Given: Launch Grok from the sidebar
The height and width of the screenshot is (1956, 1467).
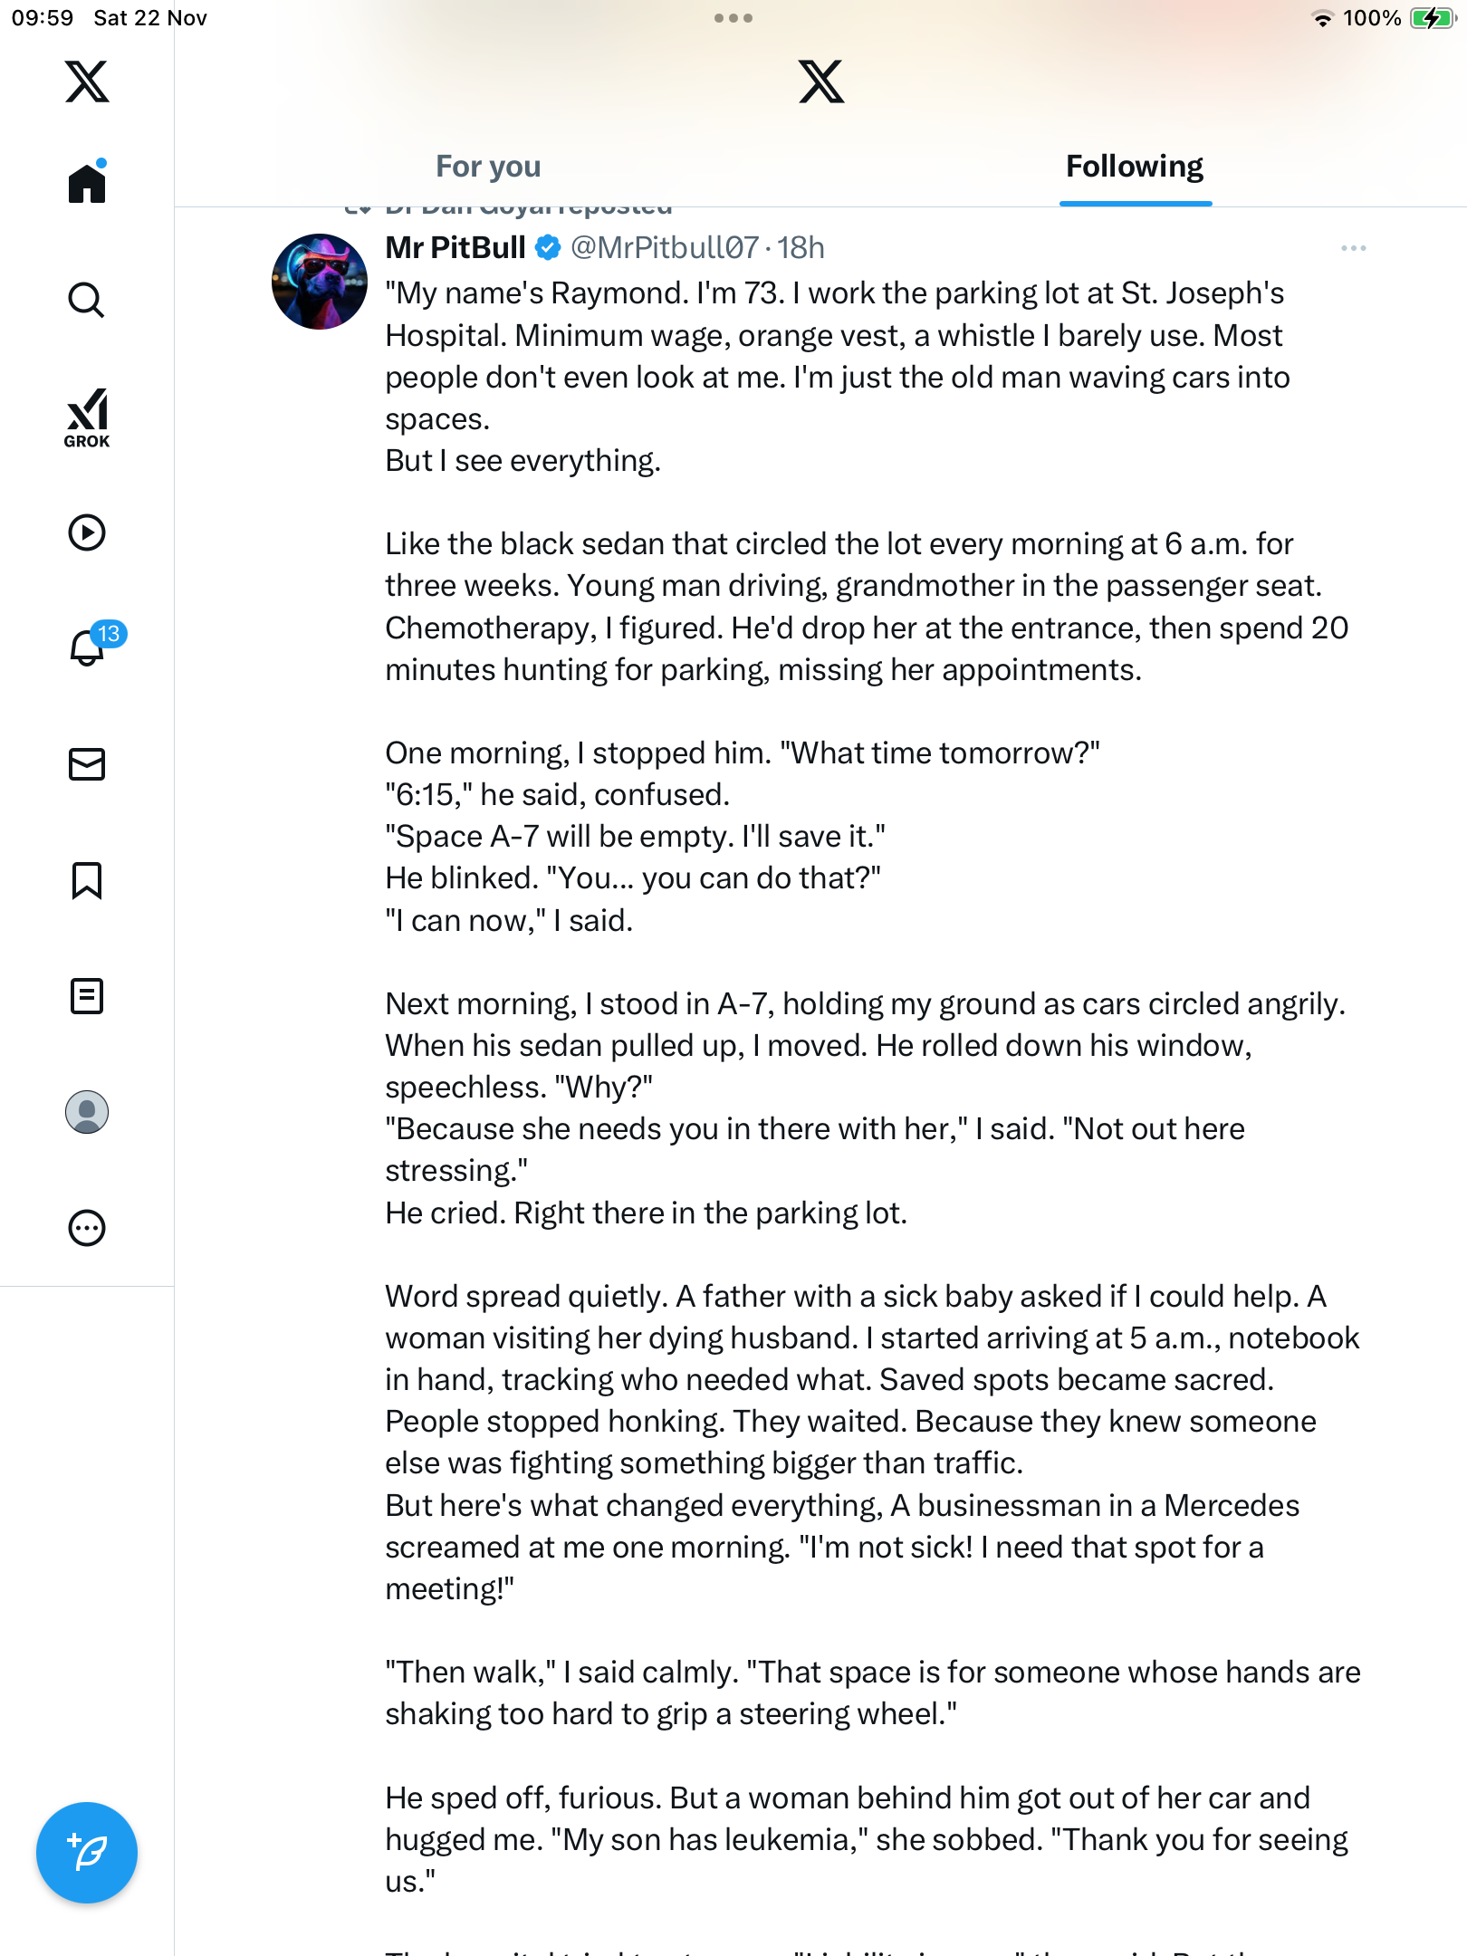Looking at the screenshot, I should coord(87,417).
